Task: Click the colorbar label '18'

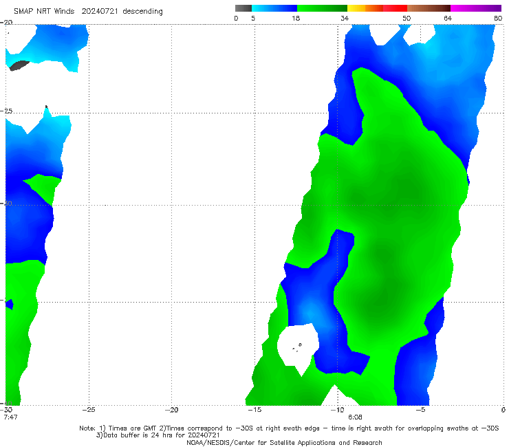Action: [x=296, y=19]
